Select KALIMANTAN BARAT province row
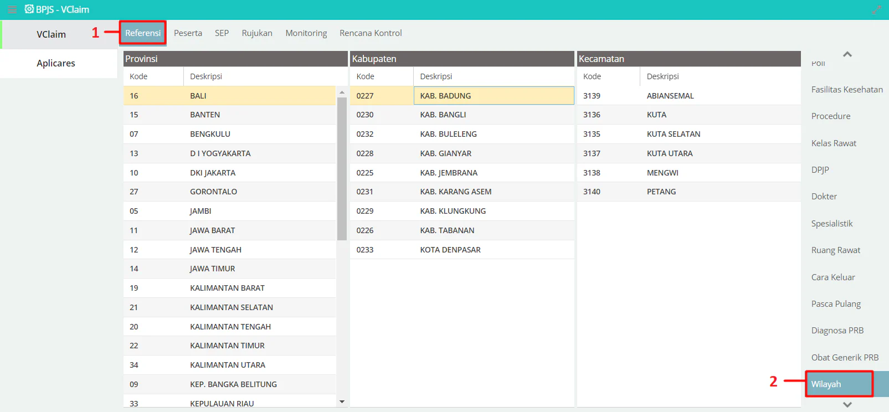889x412 pixels. [x=230, y=288]
